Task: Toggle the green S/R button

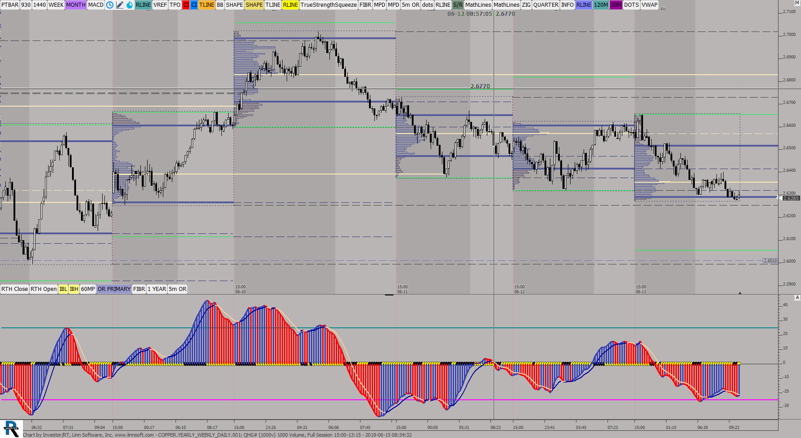Action: (458, 5)
